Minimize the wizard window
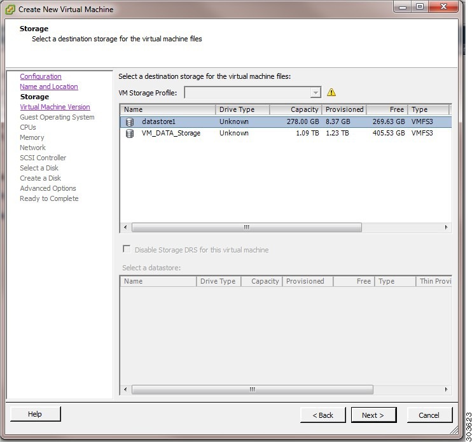 pos(403,6)
